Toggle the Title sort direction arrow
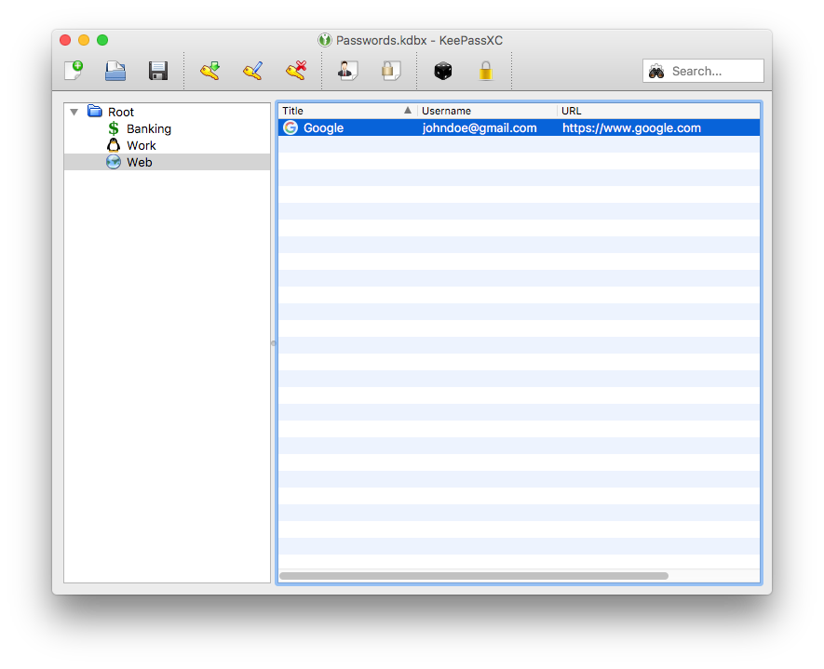The height and width of the screenshot is (669, 824). pyautogui.click(x=407, y=111)
